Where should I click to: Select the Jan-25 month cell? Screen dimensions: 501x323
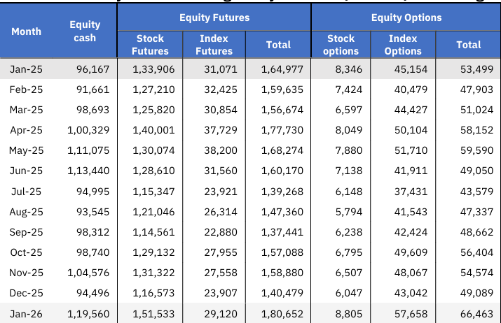(26, 69)
